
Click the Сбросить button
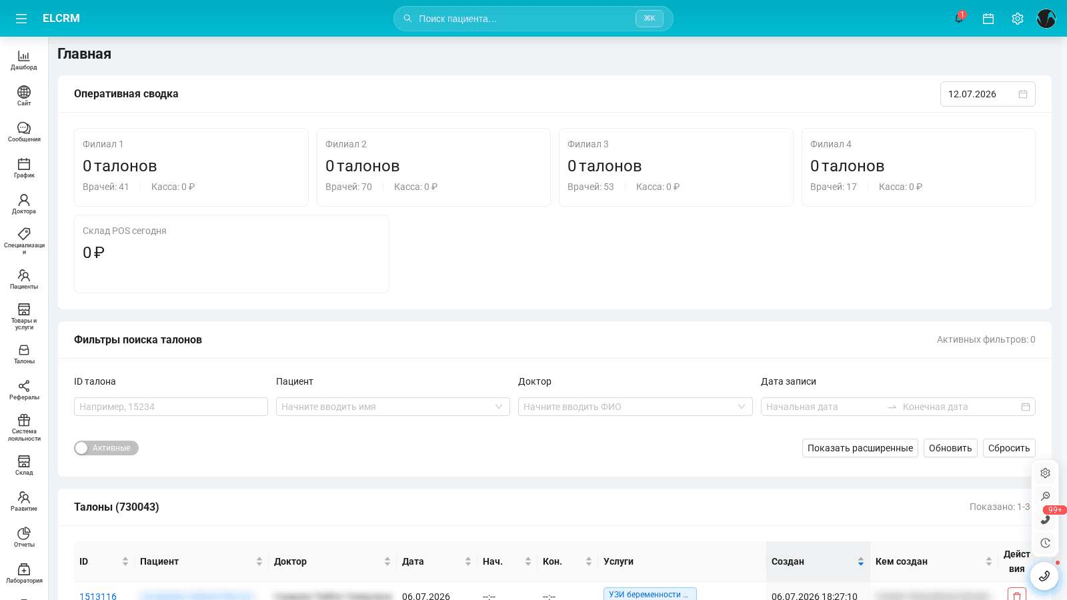point(1009,448)
